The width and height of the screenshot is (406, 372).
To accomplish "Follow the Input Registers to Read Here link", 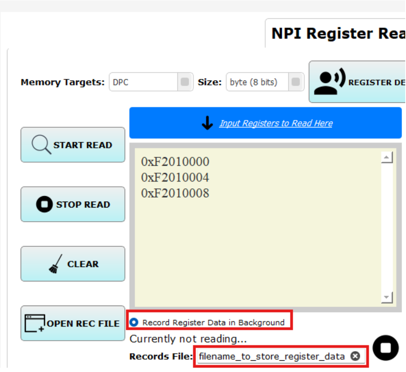I will [276, 123].
